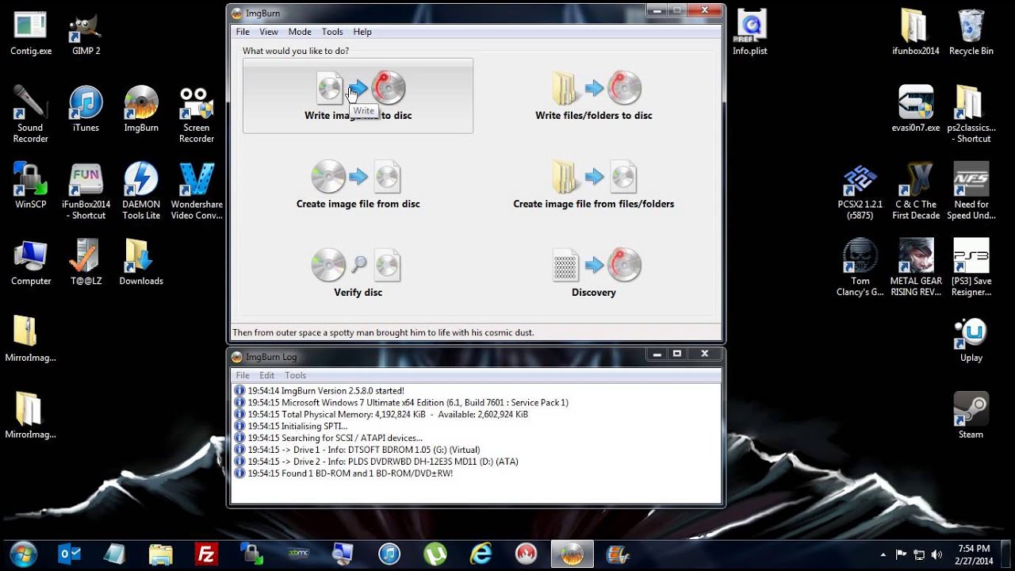Select the ImgBurn desktop shortcut
Image resolution: width=1015 pixels, height=571 pixels.
click(141, 109)
